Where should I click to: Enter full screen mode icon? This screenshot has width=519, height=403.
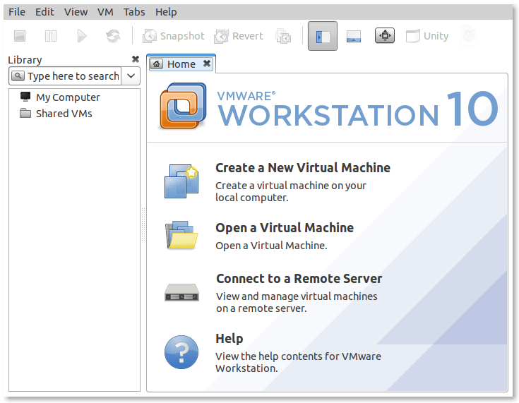pos(385,35)
